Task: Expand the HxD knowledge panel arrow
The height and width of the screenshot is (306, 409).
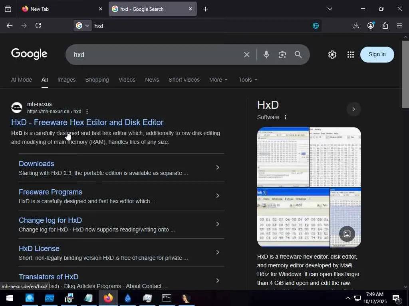Action: coord(354,109)
